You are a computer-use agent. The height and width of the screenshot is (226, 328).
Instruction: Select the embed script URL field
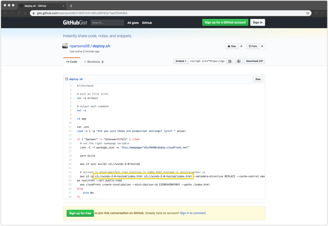tap(208, 61)
